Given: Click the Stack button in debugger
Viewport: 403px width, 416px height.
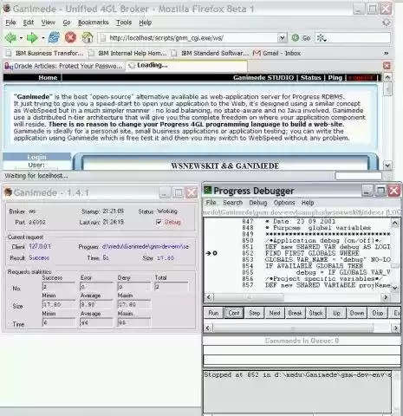Looking at the screenshot, I should [x=315, y=313].
